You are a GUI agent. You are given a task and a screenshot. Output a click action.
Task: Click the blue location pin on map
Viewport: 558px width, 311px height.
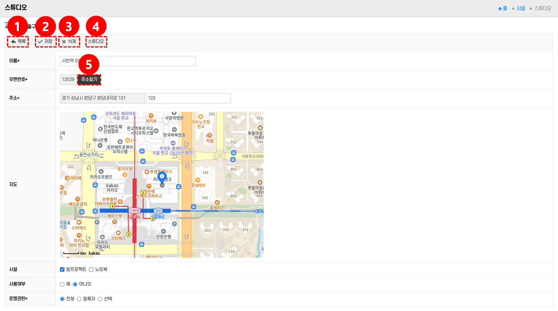click(162, 177)
